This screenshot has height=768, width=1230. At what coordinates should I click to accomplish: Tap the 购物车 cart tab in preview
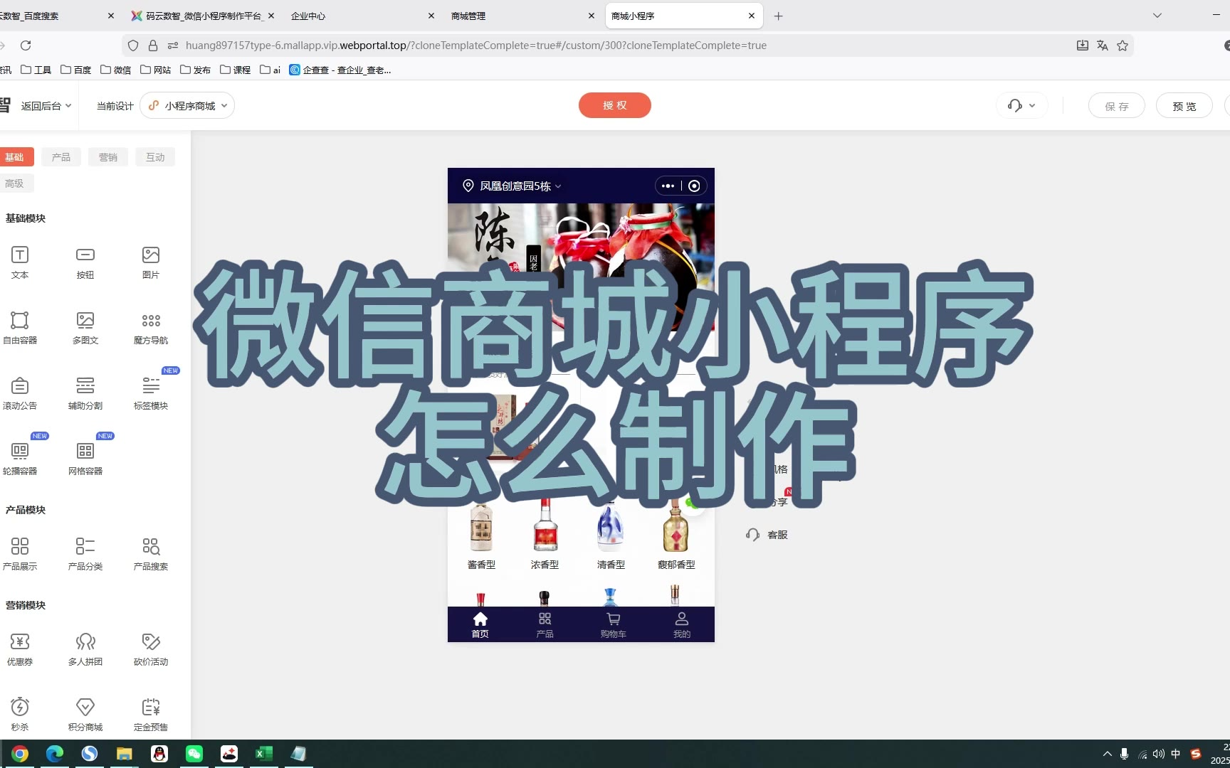(x=613, y=624)
